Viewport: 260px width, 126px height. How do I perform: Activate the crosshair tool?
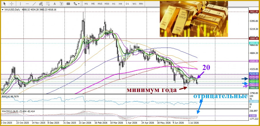[x=12, y=4]
